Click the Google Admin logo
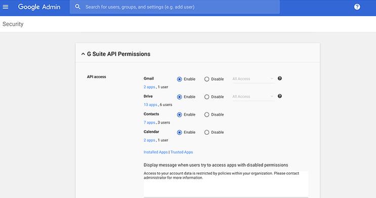The height and width of the screenshot is (198, 376). [x=39, y=7]
